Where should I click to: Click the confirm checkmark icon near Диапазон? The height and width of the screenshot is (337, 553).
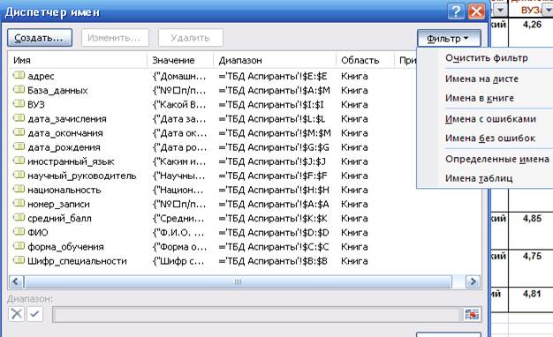click(34, 314)
